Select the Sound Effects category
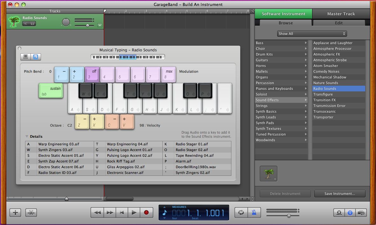This screenshot has height=225, width=376. 281,100
